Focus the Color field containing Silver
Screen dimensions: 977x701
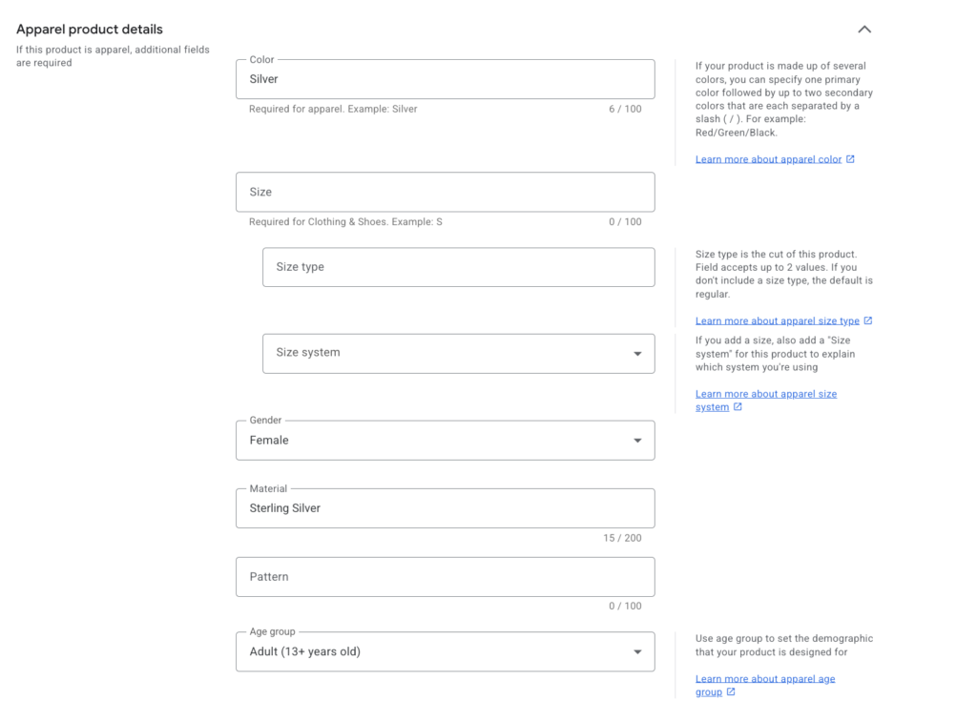coord(446,79)
